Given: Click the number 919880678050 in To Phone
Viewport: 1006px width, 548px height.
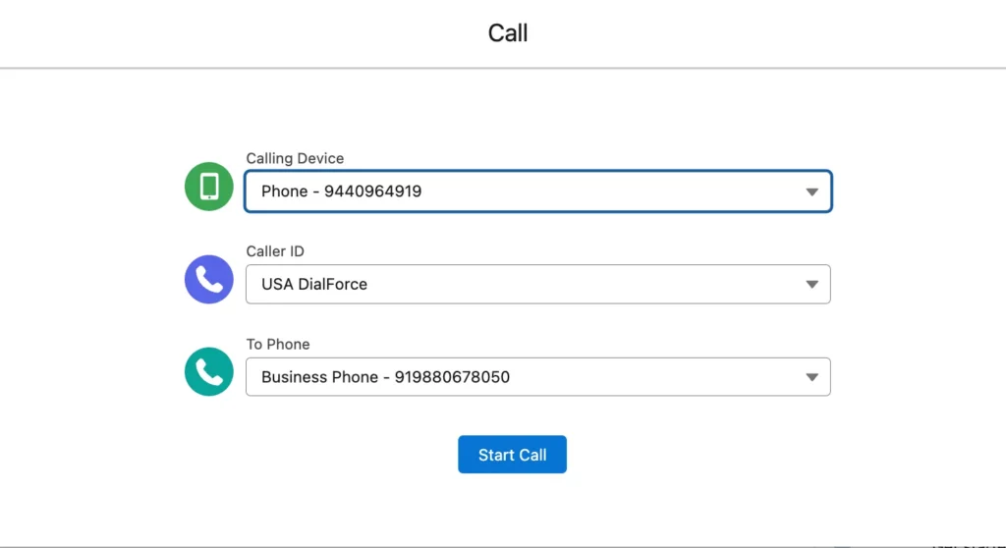Looking at the screenshot, I should [x=452, y=377].
